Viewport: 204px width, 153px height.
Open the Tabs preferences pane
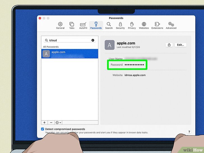pyautogui.click(x=72, y=25)
